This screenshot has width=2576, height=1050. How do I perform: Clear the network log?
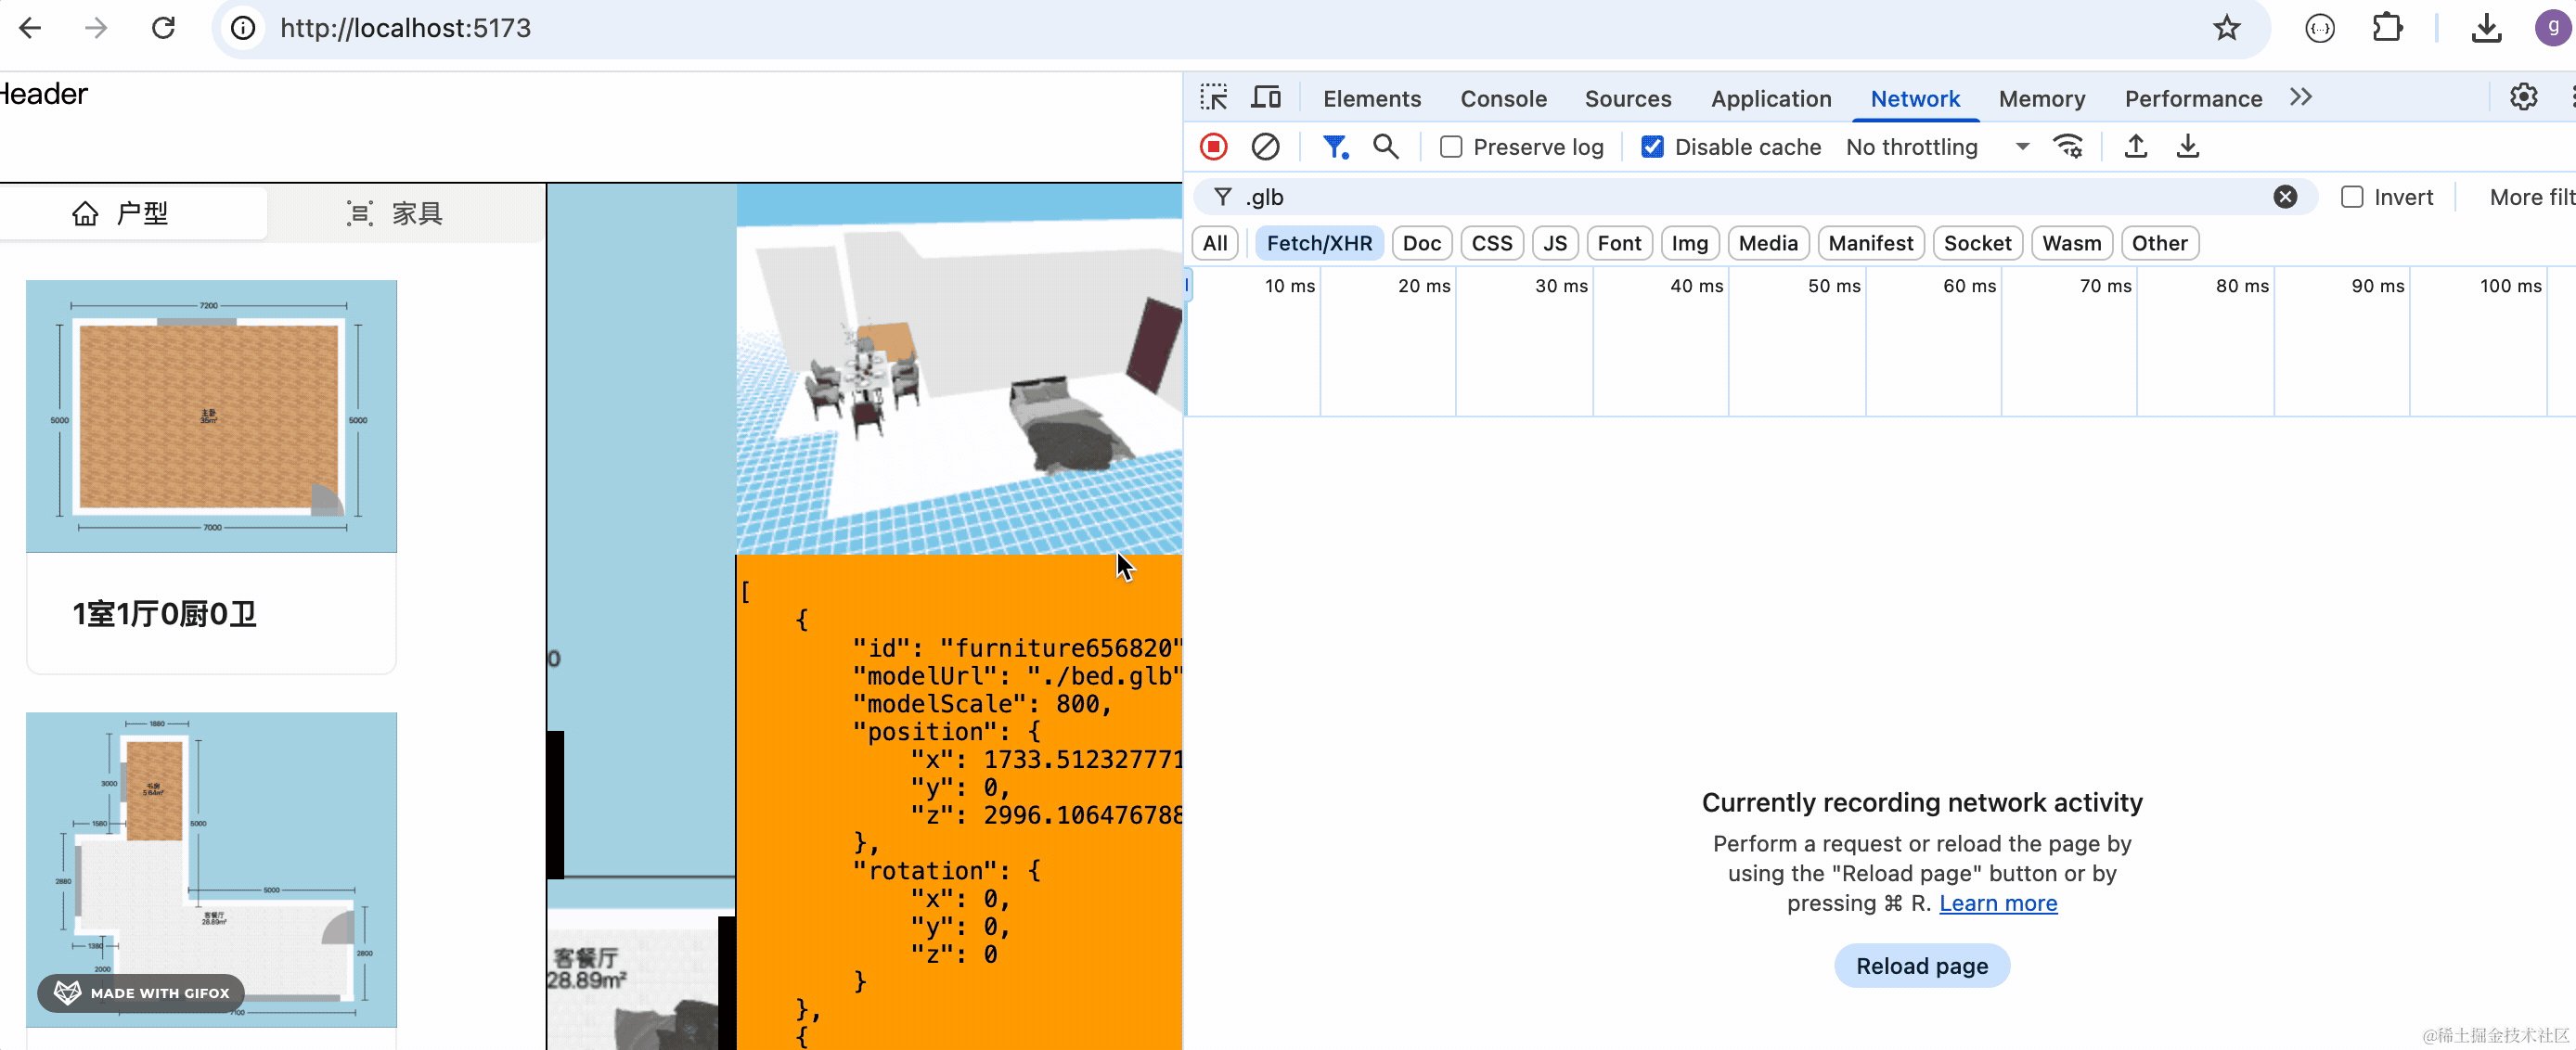1265,147
